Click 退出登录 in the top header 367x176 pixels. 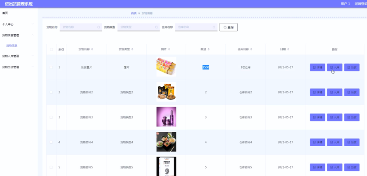point(360,4)
